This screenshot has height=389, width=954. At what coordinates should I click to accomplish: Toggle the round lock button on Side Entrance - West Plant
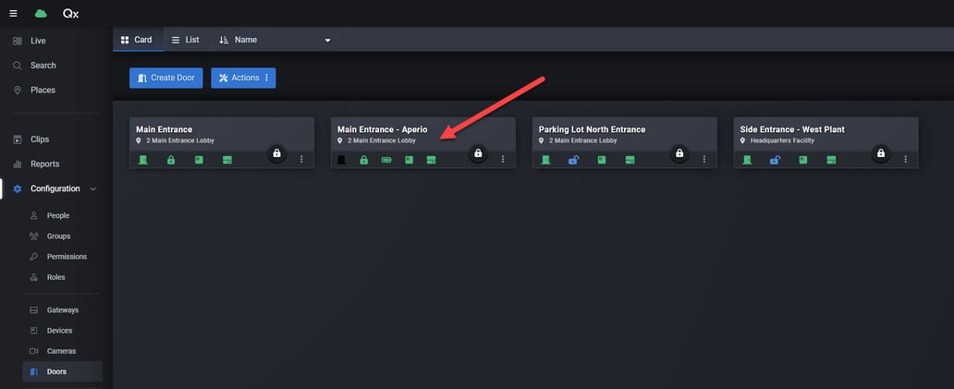pyautogui.click(x=881, y=153)
